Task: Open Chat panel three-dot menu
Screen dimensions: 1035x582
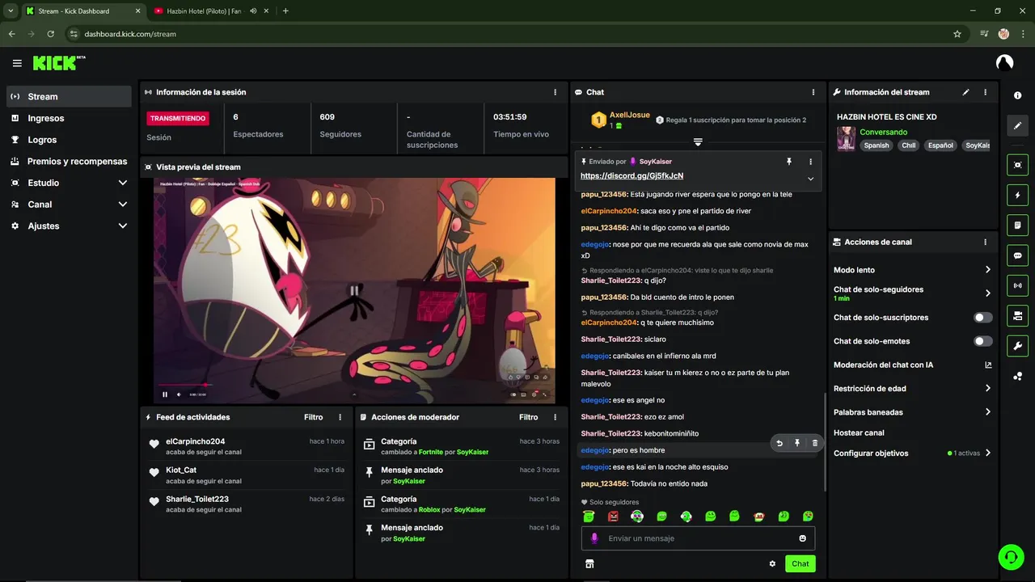Action: [813, 92]
